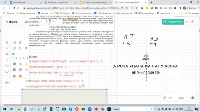Viewport: 200px width, 112px height.
Task: Pick the light green color swatch
Action: 20,64
